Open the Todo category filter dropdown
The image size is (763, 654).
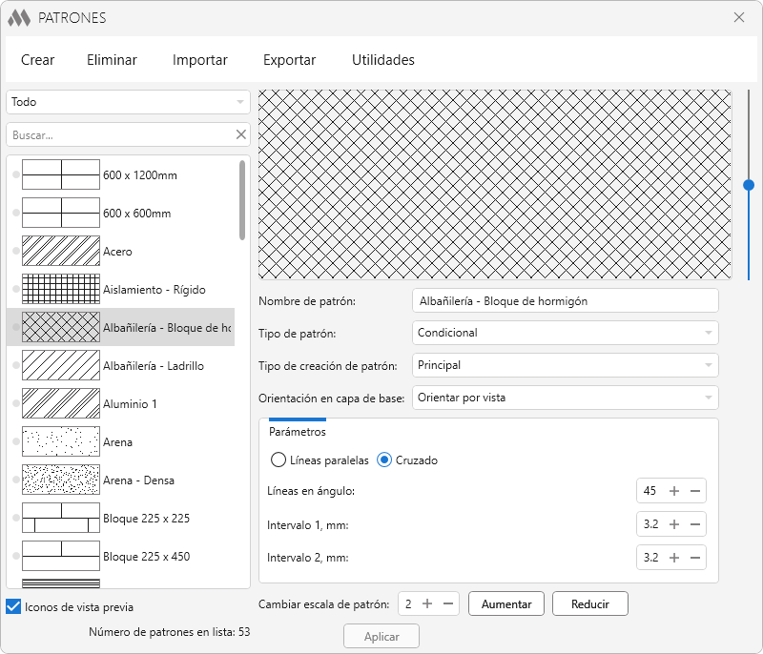pos(128,102)
